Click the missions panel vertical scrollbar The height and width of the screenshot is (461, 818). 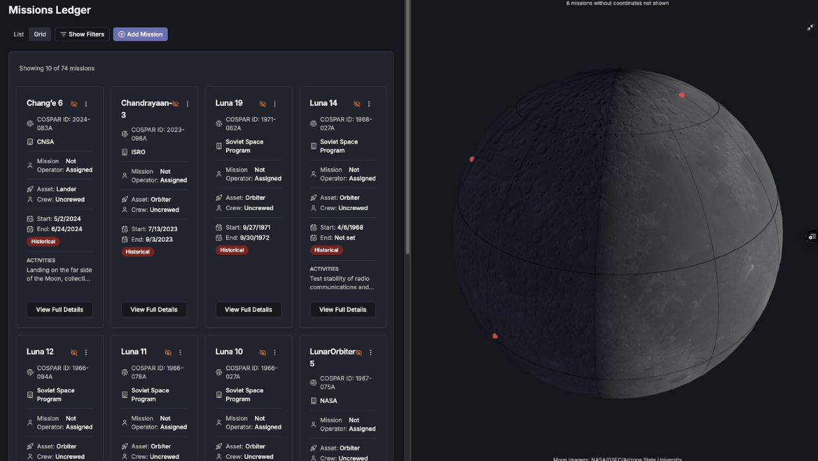tap(408, 127)
